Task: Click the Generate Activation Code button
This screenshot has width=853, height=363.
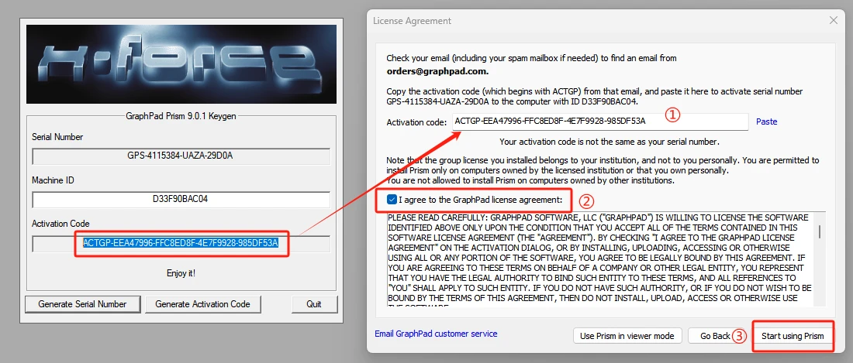Action: [203, 304]
